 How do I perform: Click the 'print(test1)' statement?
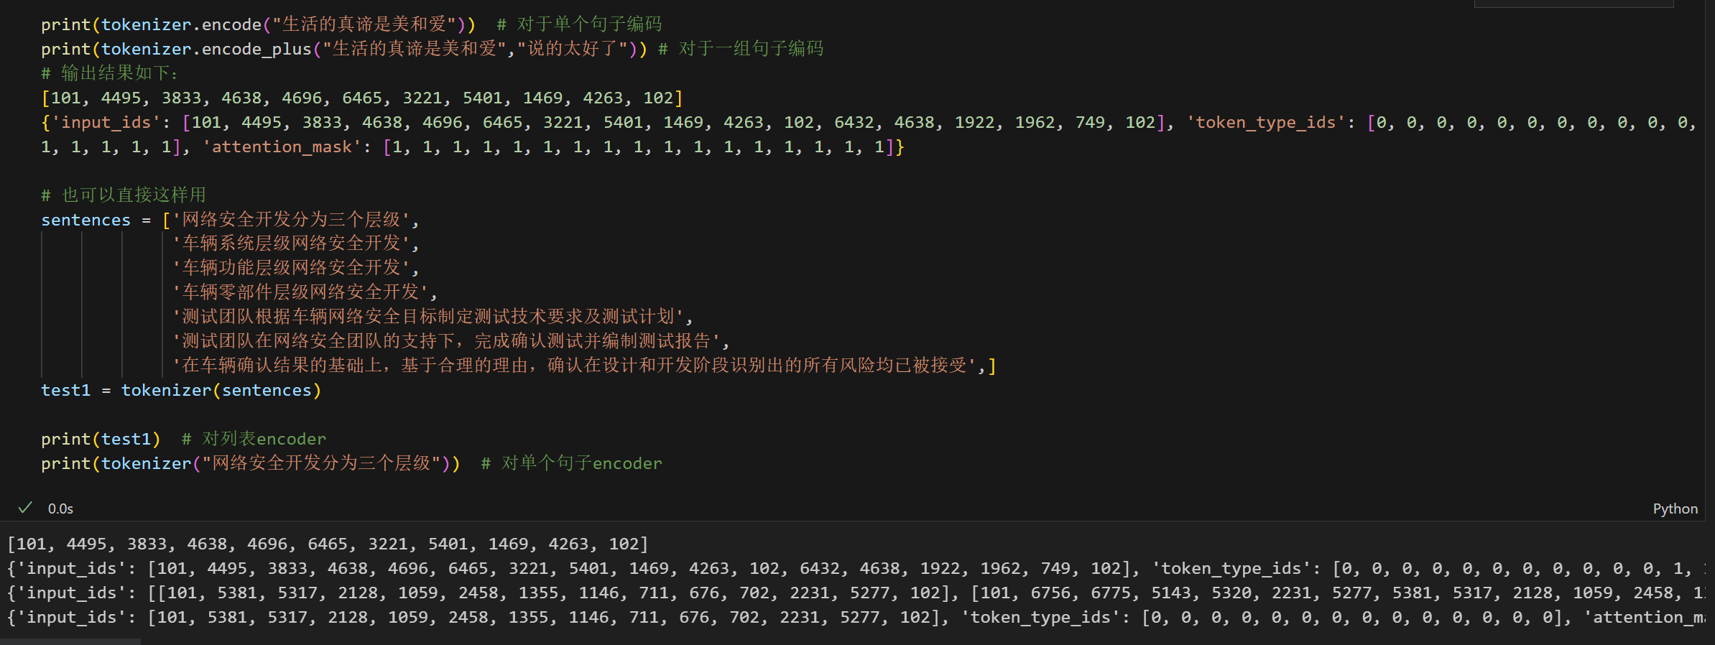(101, 439)
